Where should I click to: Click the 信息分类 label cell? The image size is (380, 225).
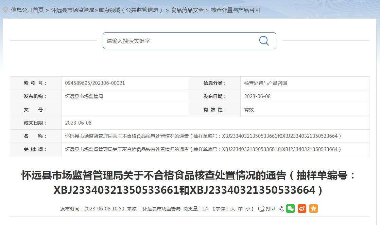point(215,83)
